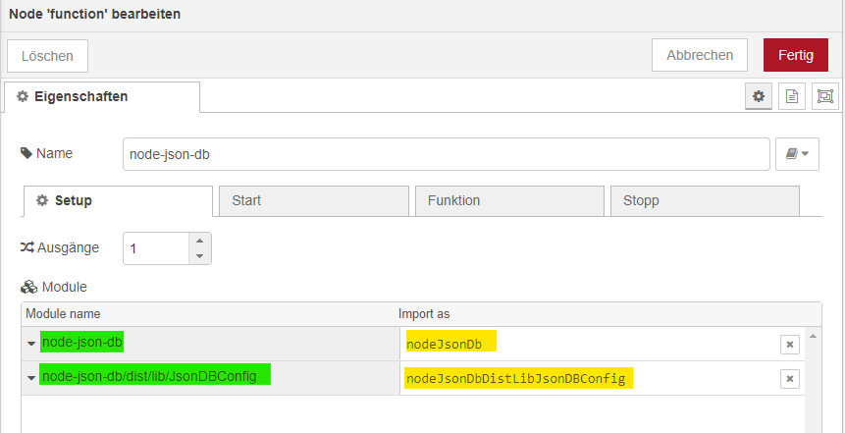Open the library book dropdown button
The height and width of the screenshot is (433, 845).
(797, 154)
